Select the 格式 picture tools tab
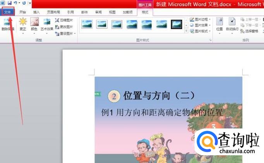Image resolution: width=264 pixels, height=163 pixels. click(x=145, y=12)
